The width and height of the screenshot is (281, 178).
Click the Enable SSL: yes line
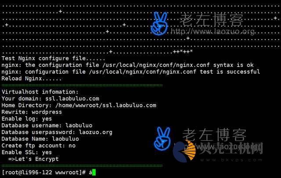coord(27,153)
